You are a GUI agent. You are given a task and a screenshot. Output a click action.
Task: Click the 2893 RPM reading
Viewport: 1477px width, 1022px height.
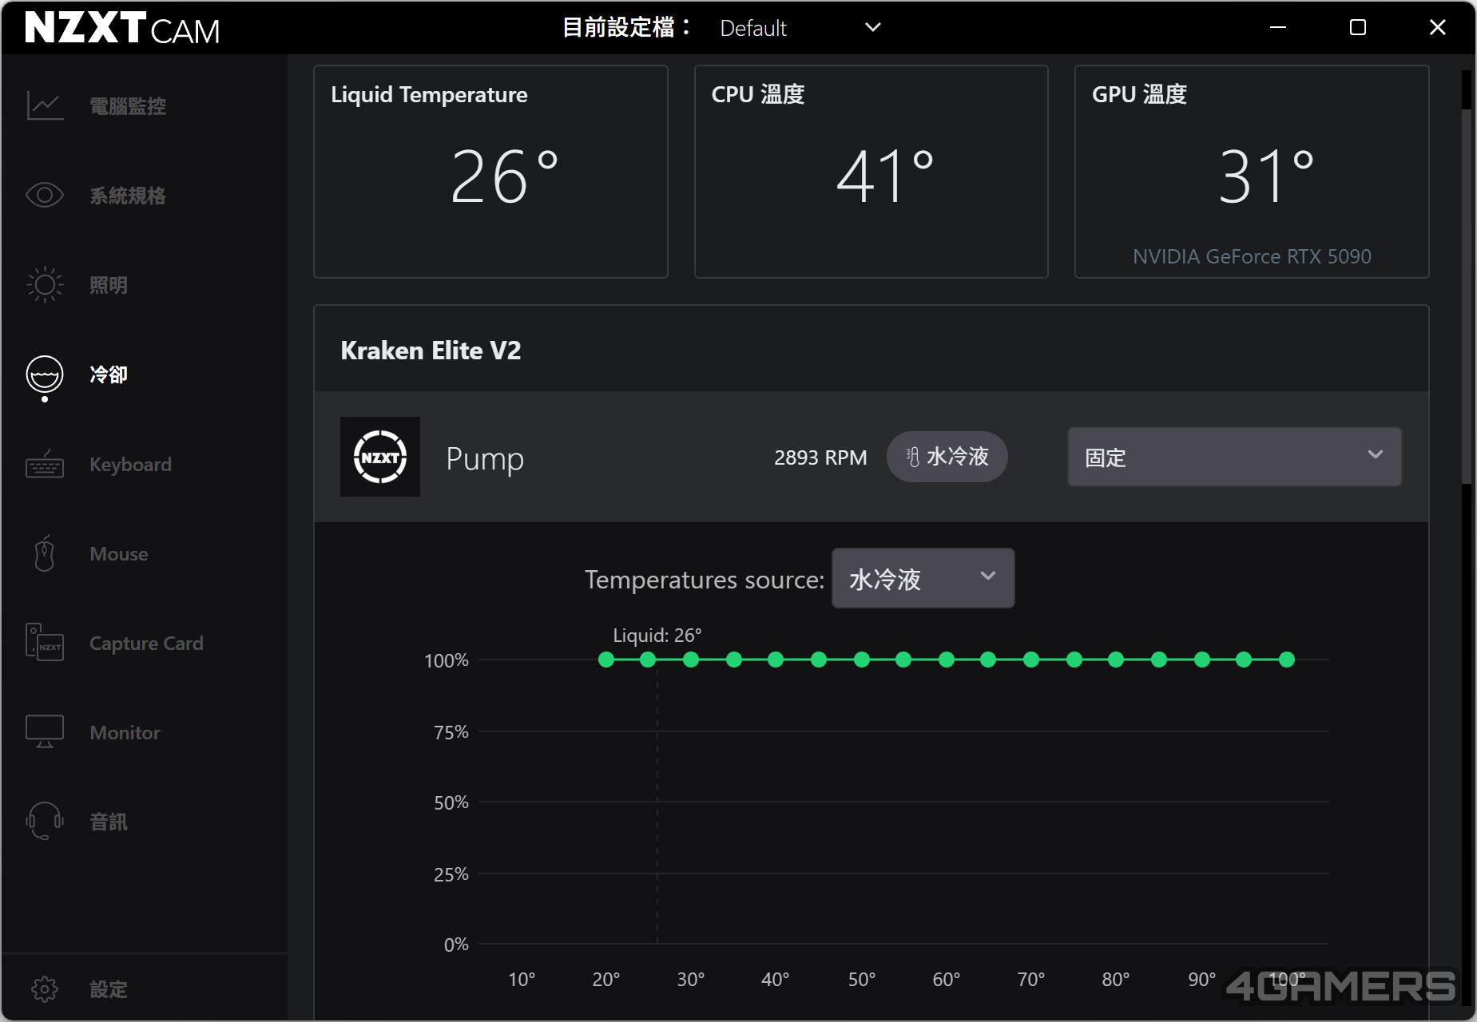pyautogui.click(x=820, y=458)
